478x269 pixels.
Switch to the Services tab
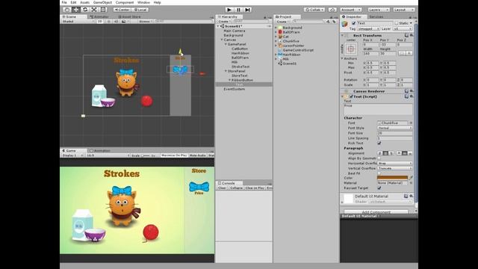376,16
